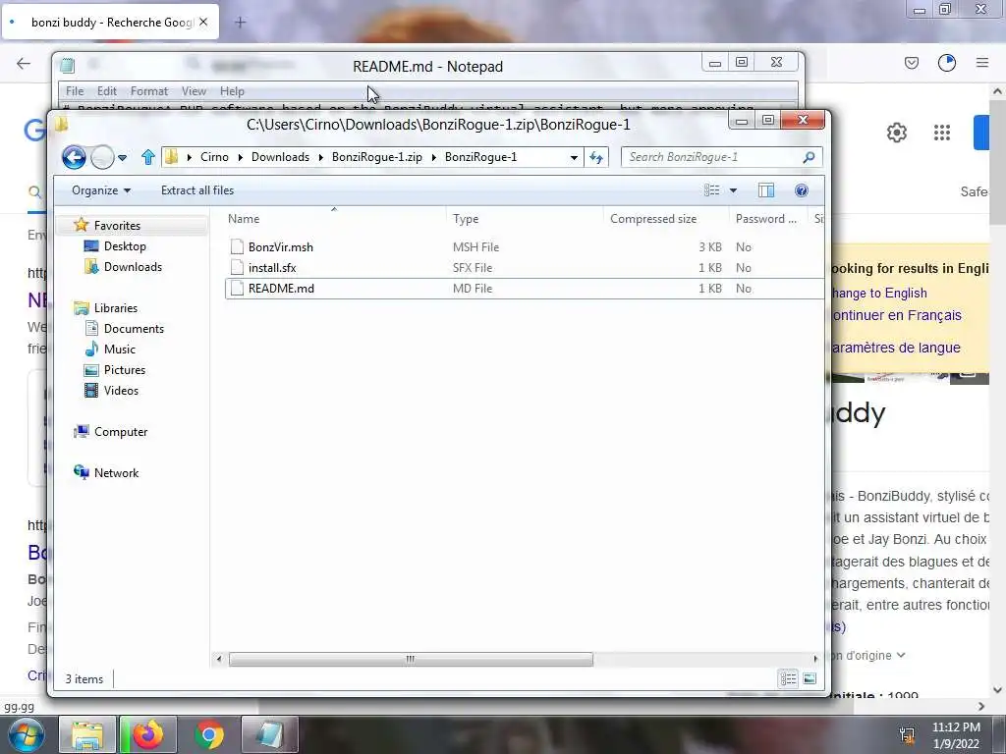Open Chrome from the taskbar
1006x754 pixels.
click(x=208, y=734)
